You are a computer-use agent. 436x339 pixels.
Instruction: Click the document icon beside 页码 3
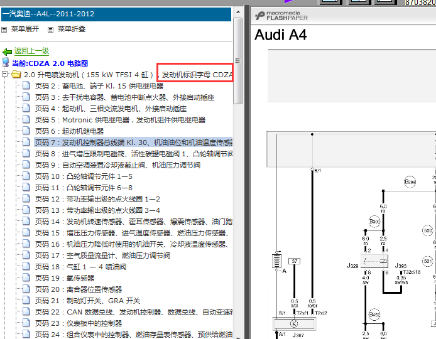pos(26,97)
